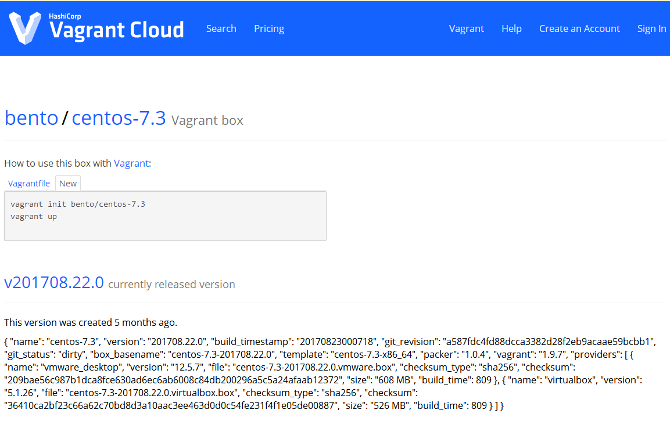The height and width of the screenshot is (424, 670).
Task: Open the Search page from header
Action: click(221, 28)
